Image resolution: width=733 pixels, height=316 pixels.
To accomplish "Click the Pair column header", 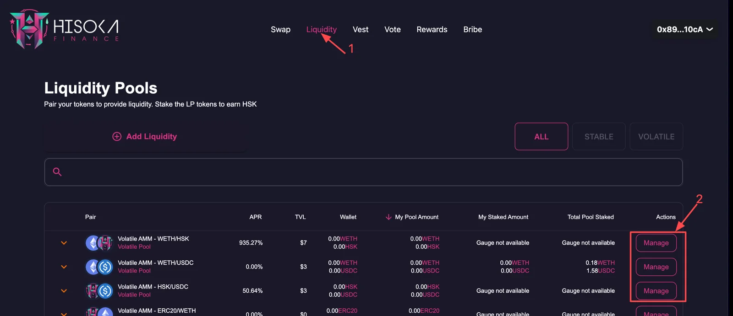I will coord(90,217).
